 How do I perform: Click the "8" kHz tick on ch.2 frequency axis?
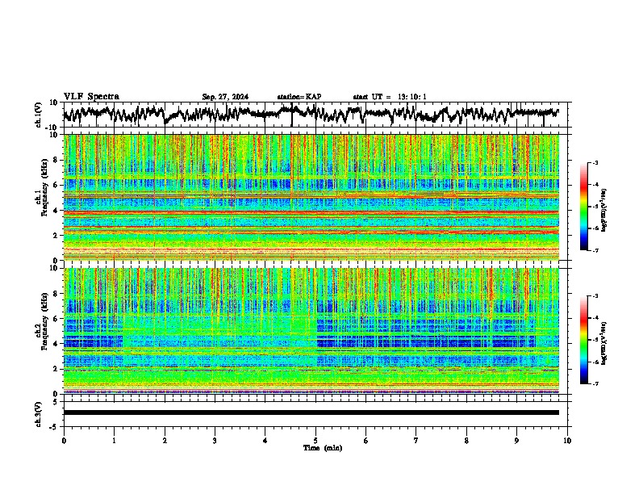[x=56, y=294]
